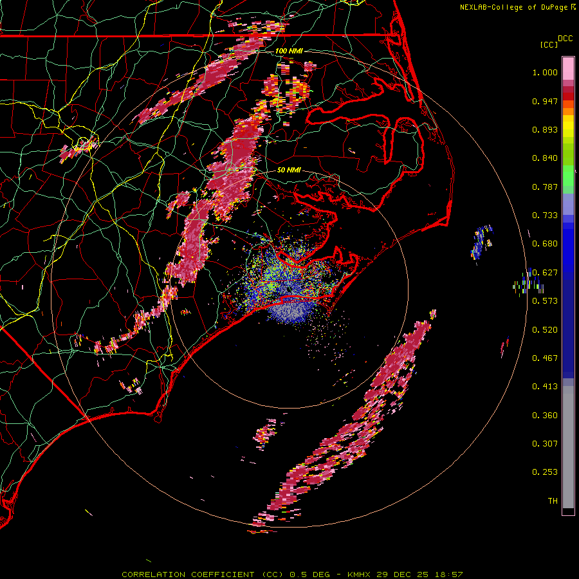Click the 0.253 color scale value

click(x=545, y=472)
